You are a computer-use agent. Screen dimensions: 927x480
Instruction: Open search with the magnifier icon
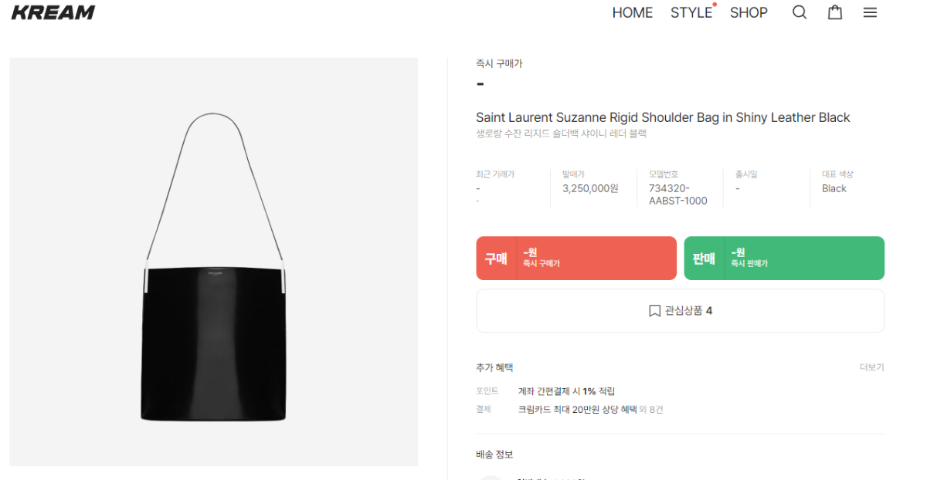(800, 12)
